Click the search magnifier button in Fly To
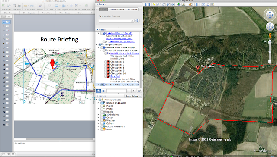Image resolution: width=277 pixels, height=157 pixels. pyautogui.click(x=137, y=21)
